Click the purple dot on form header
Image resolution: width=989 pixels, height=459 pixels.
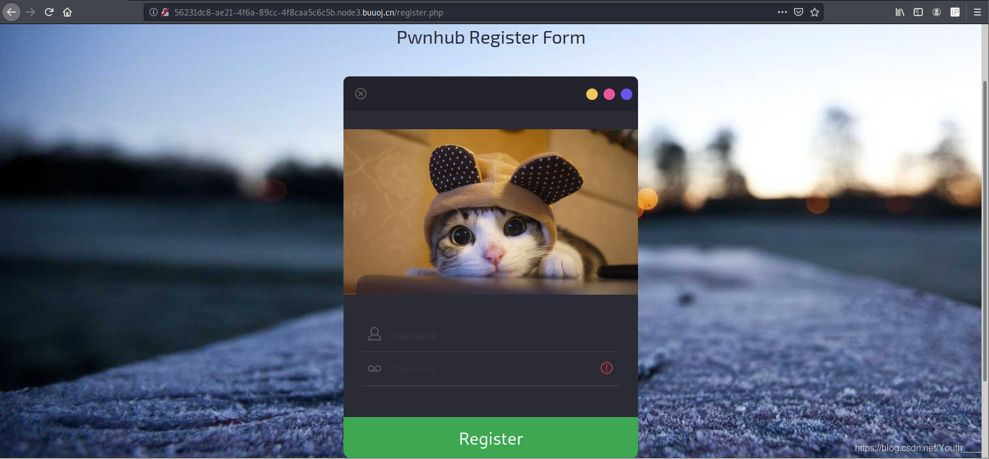tap(627, 94)
